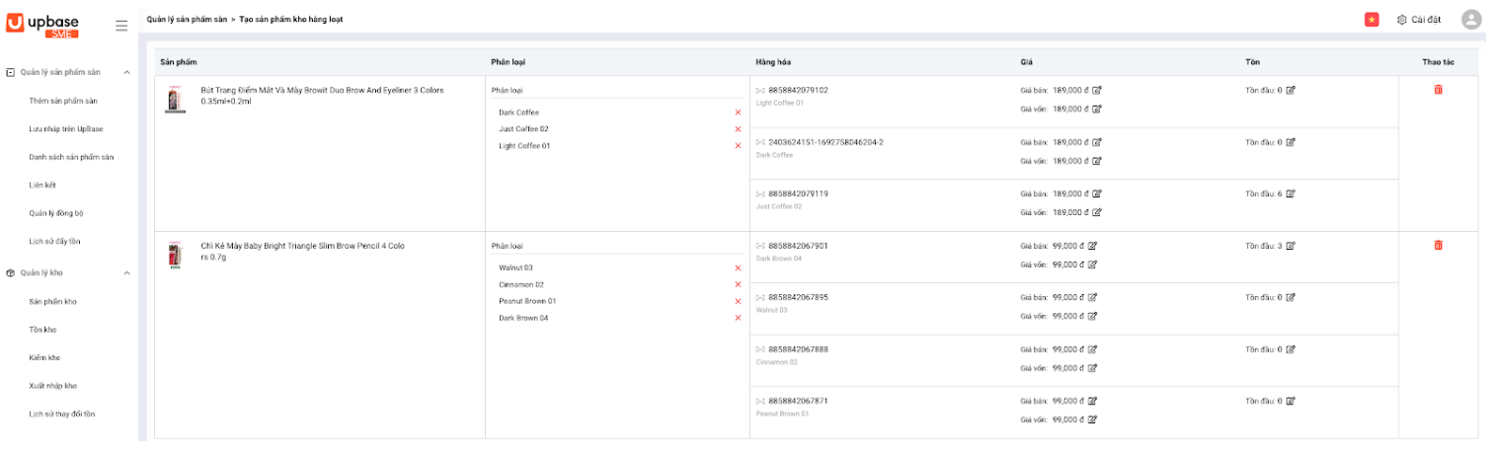Edit Tồn đầu for Light Coffee 01 item
Viewport: 1491px width, 451px height.
click(1291, 90)
